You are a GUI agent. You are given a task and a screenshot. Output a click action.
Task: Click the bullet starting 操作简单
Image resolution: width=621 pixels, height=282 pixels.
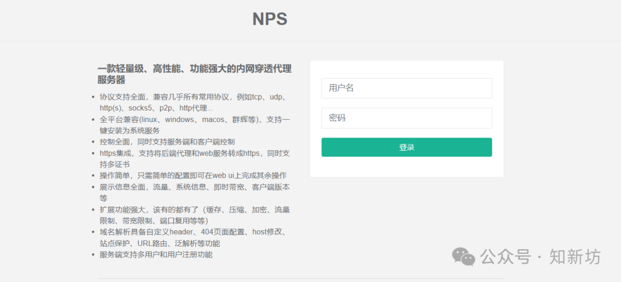click(x=193, y=176)
